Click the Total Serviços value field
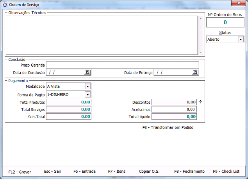The width and height of the screenshot is (248, 179). point(69,109)
